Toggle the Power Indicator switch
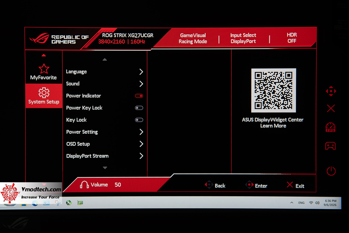 tap(139, 96)
